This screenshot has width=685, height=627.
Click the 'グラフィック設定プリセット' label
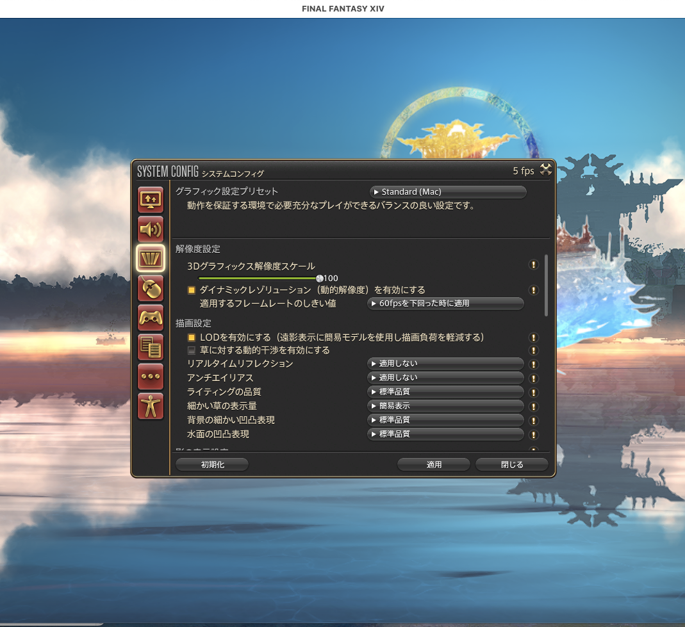(227, 191)
